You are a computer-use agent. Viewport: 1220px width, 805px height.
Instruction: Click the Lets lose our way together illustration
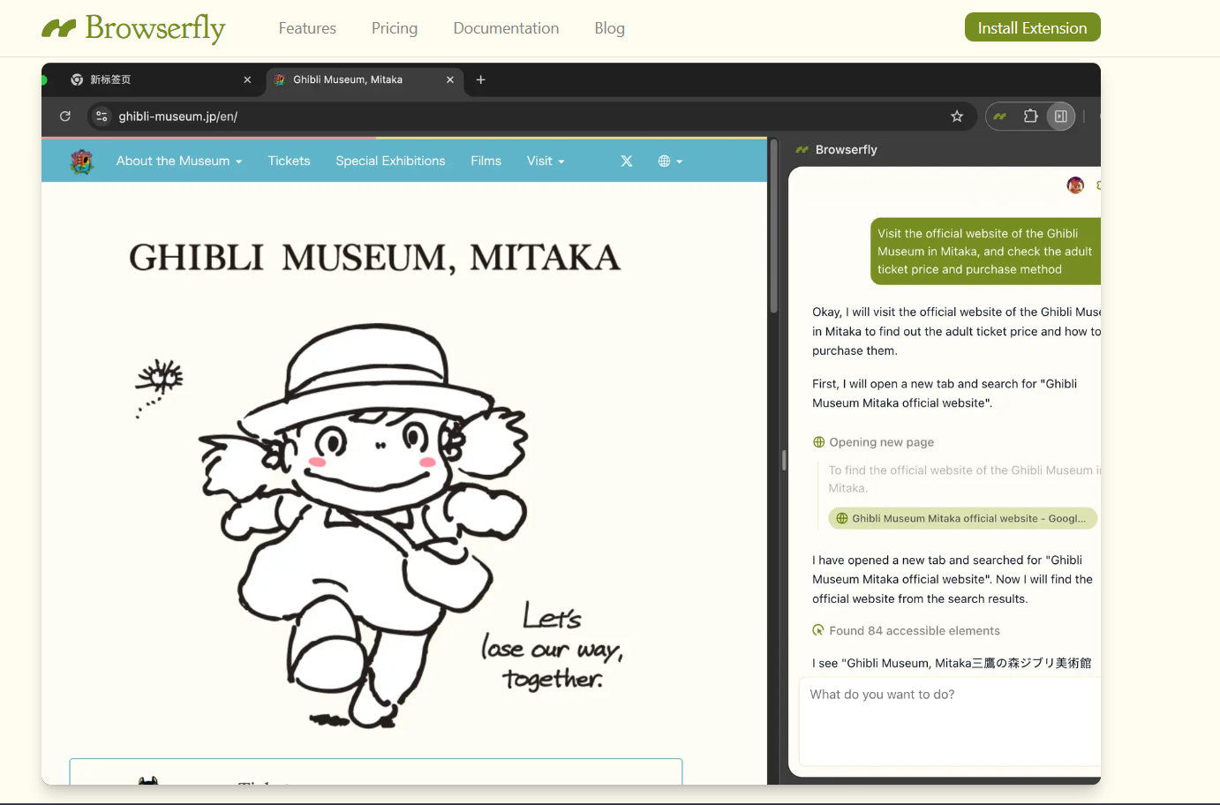[x=380, y=525]
